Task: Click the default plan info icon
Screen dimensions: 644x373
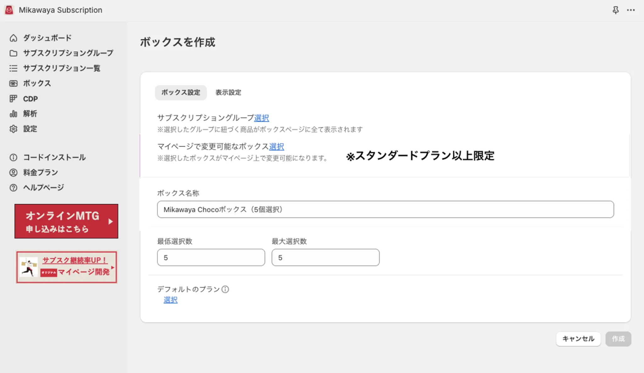Action: click(x=225, y=289)
